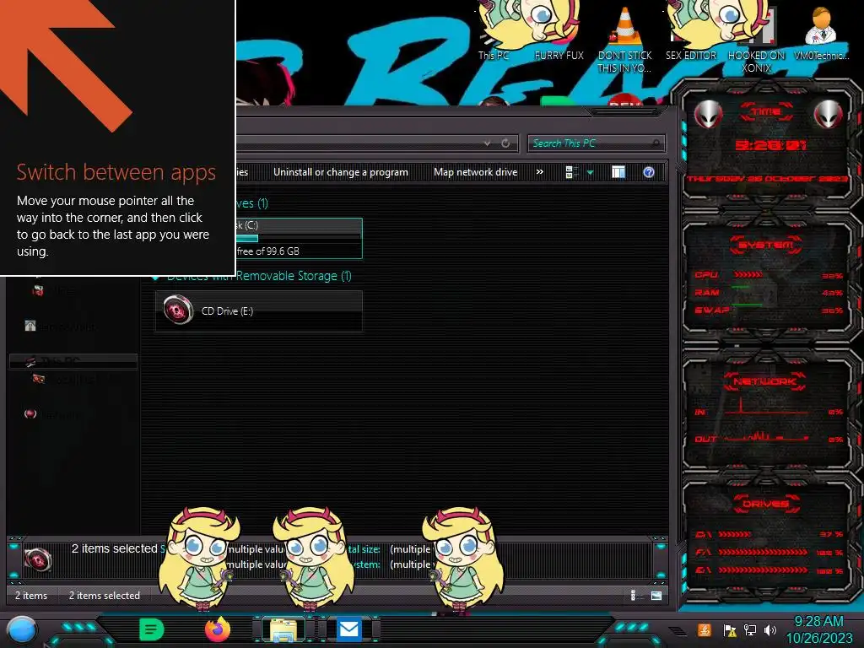Click the details pane drive icon

pyautogui.click(x=39, y=560)
